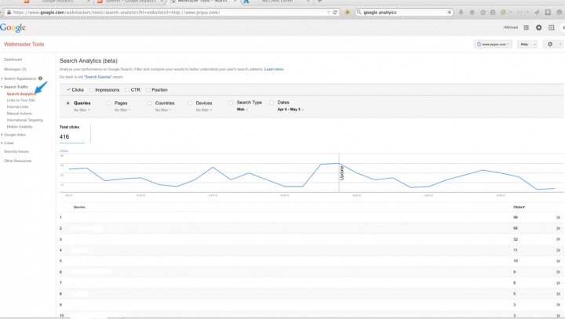The height and width of the screenshot is (319, 565).
Task: Click the Update marker on the chart
Action: 341,173
